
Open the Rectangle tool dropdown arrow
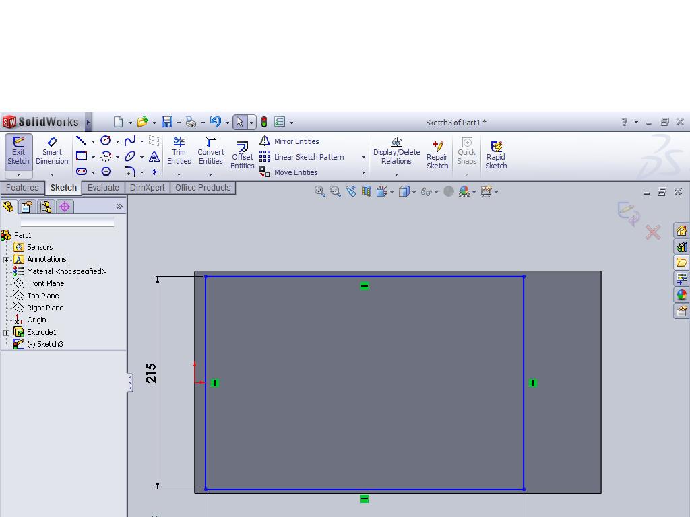pyautogui.click(x=93, y=157)
